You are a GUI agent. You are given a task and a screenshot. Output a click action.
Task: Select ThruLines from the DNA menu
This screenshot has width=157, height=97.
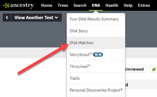click(96, 67)
